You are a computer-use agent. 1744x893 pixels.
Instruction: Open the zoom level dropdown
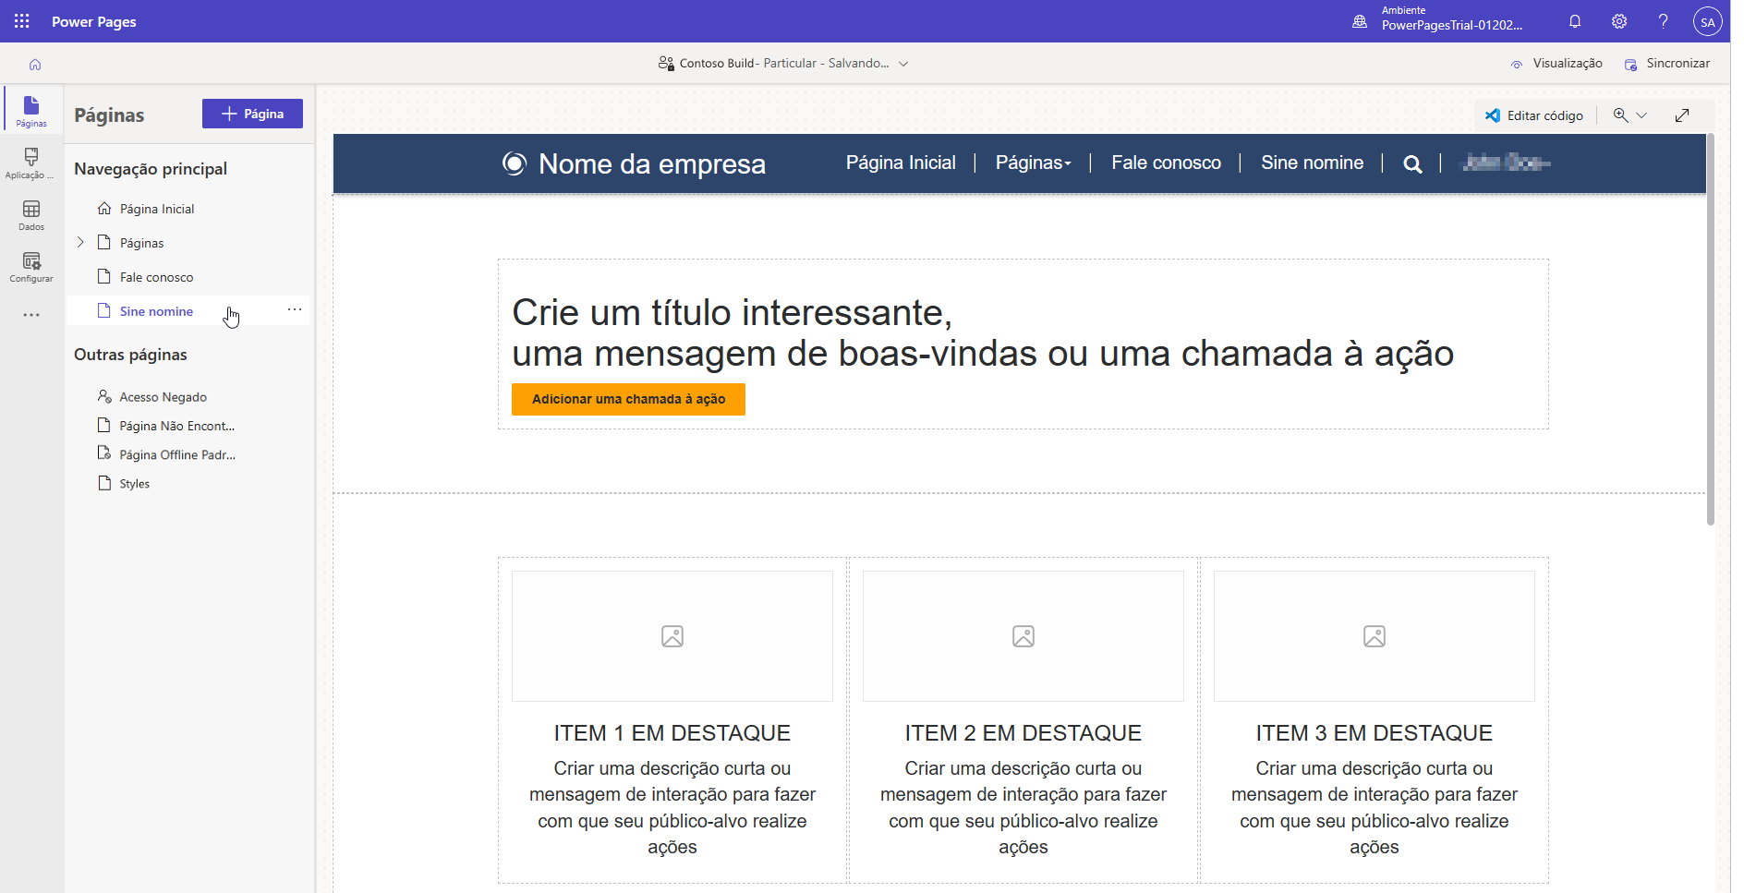[1642, 115]
